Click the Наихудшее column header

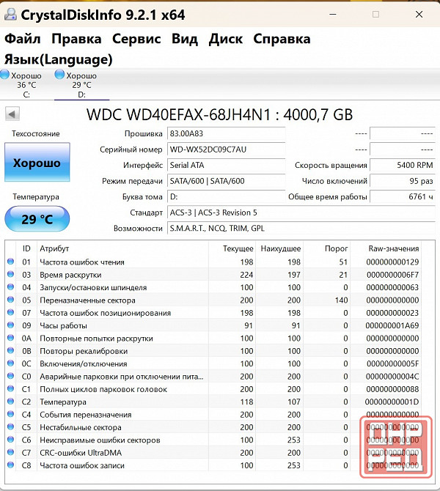(279, 248)
